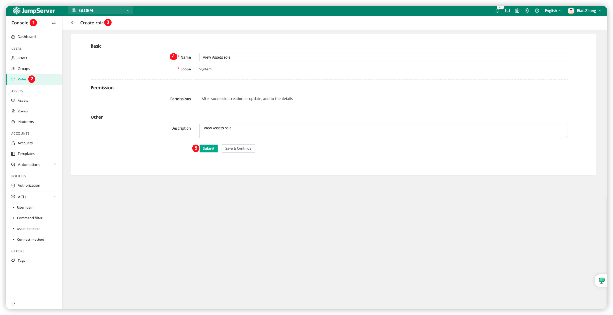
Task: Expand the Automations submenu
Action: (34, 165)
